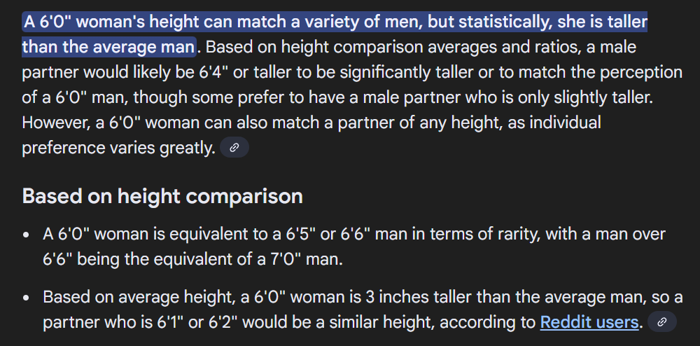Screen dimensions: 700x346
Task: Click the second bullet point marker
Action: 27,298
